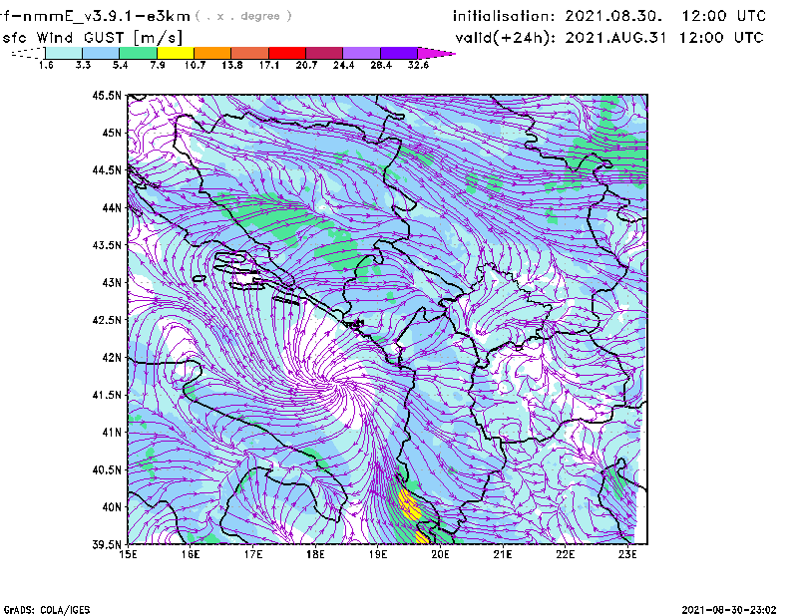This screenshot has height=616, width=798.
Task: Click the magenta arrow end of color bar
Action: click(x=436, y=53)
